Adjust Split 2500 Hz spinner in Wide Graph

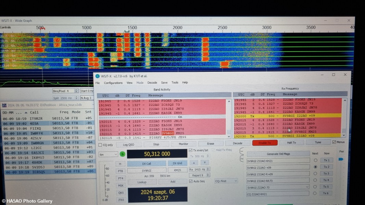76,98
